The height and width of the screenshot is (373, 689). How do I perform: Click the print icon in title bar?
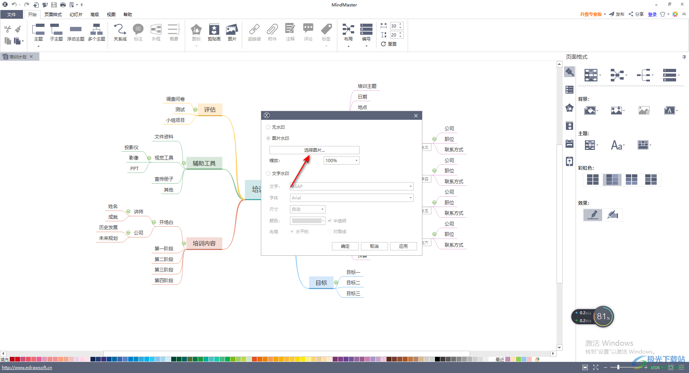point(63,5)
